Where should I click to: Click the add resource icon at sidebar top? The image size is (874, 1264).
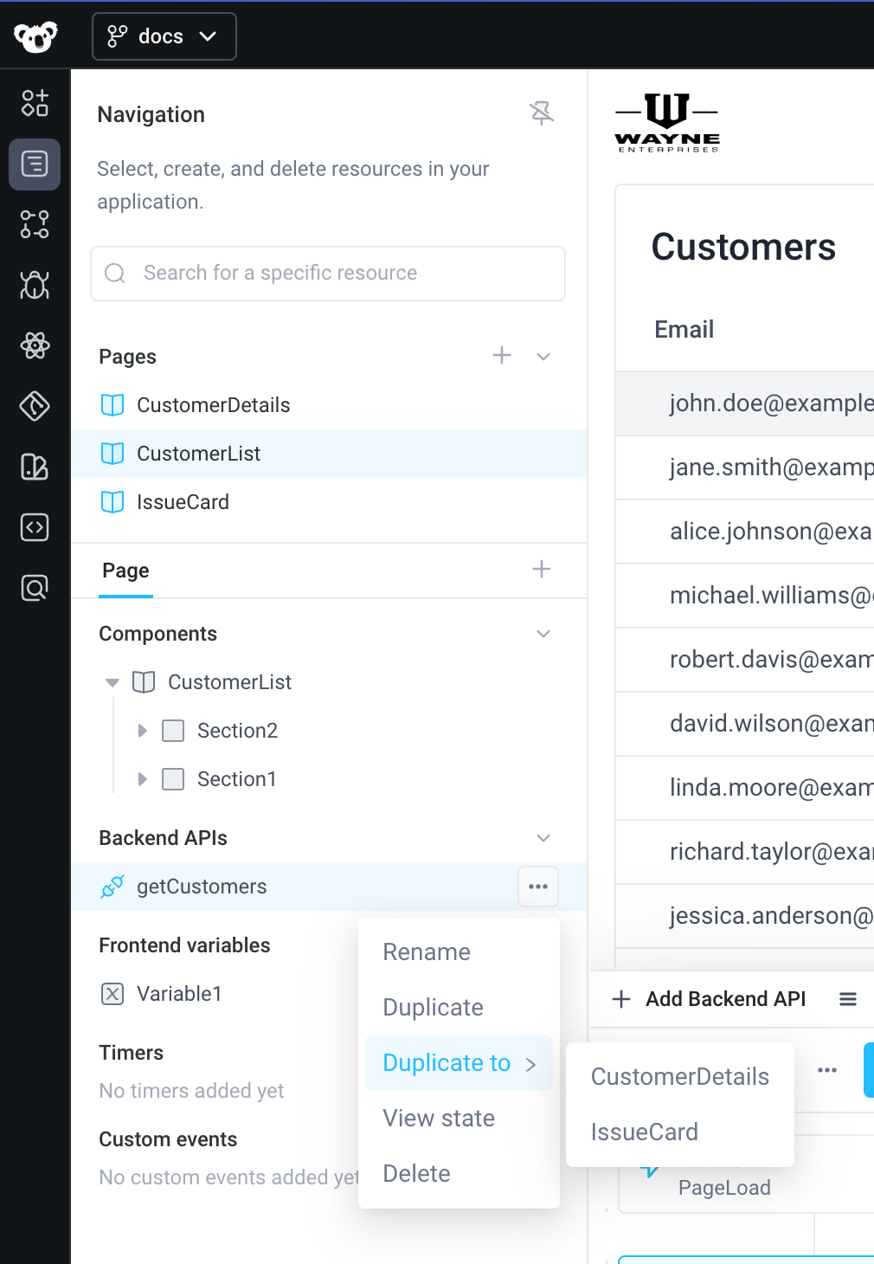coord(35,103)
